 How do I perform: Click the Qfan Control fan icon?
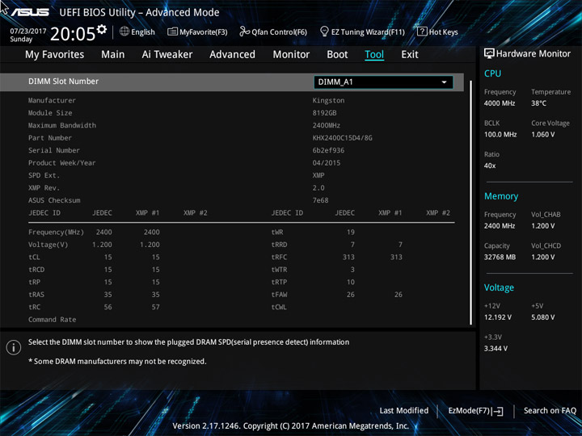coord(245,31)
